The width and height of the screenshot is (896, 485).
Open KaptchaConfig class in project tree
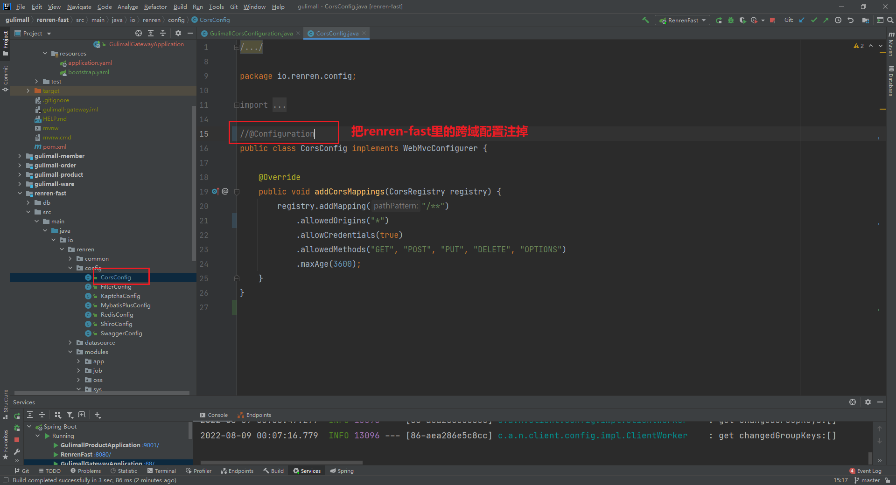tap(120, 296)
